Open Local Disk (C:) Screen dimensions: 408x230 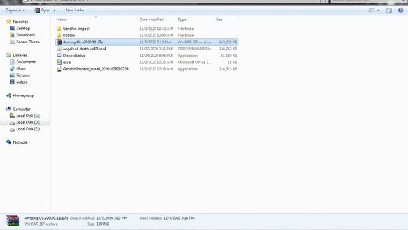point(28,116)
